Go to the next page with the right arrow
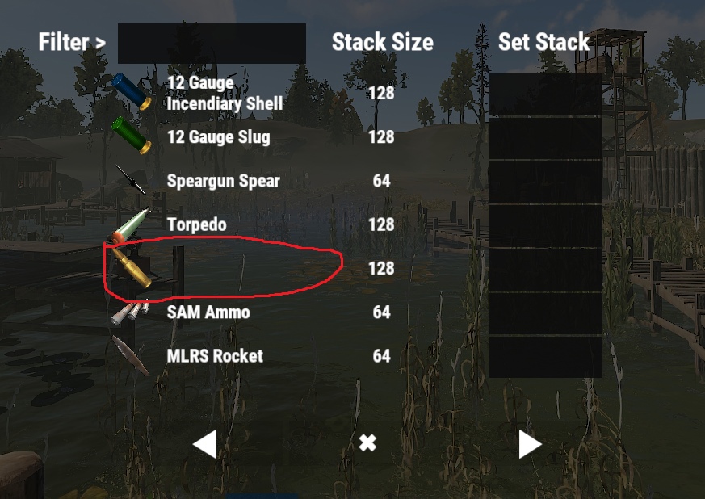 click(x=530, y=444)
